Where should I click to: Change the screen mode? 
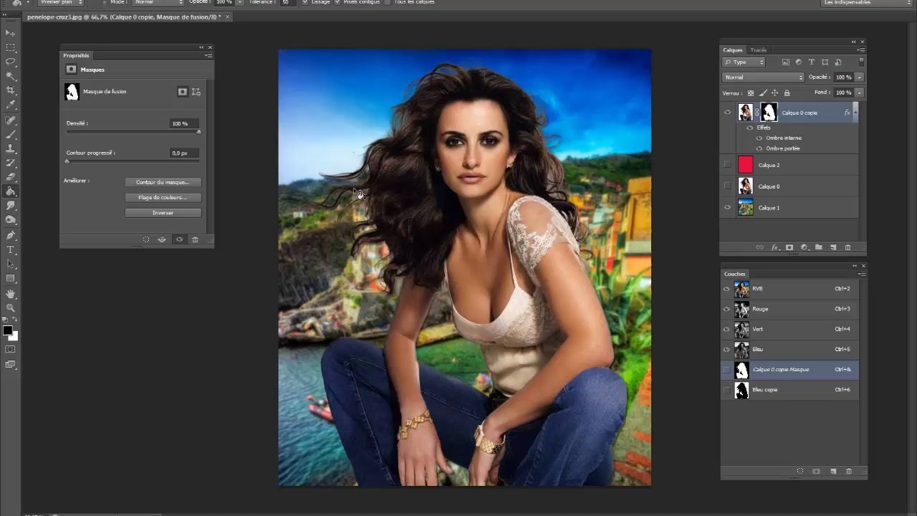click(11, 365)
